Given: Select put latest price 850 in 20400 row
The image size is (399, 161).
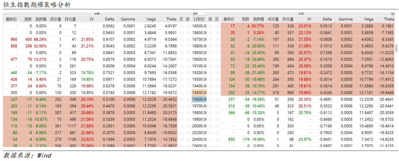Looking at the screenshot, I should click(232, 139).
